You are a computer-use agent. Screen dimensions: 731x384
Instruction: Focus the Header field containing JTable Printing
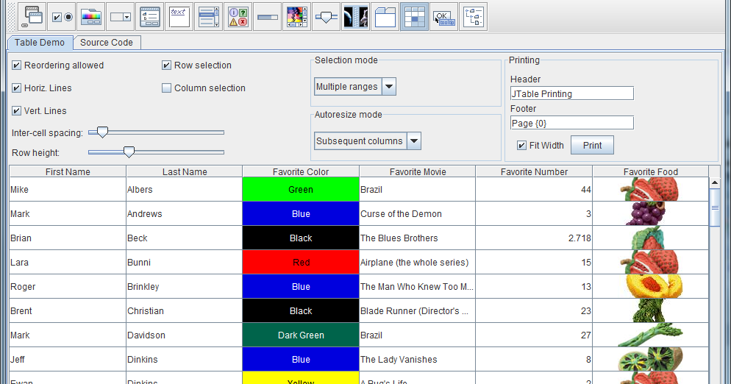572,93
